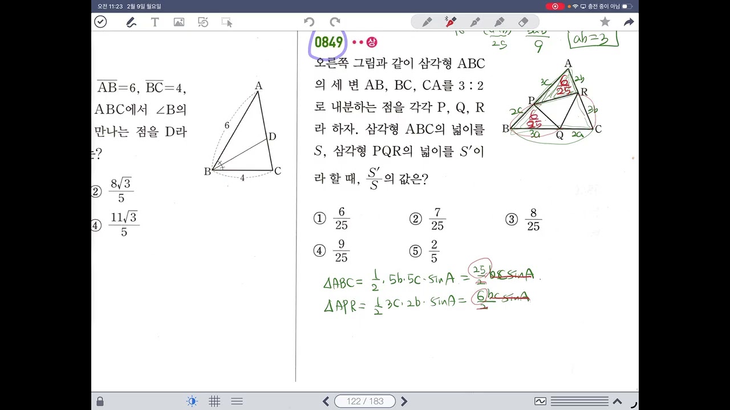This screenshot has height=410, width=730.
Task: Go to previous page
Action: [326, 401]
